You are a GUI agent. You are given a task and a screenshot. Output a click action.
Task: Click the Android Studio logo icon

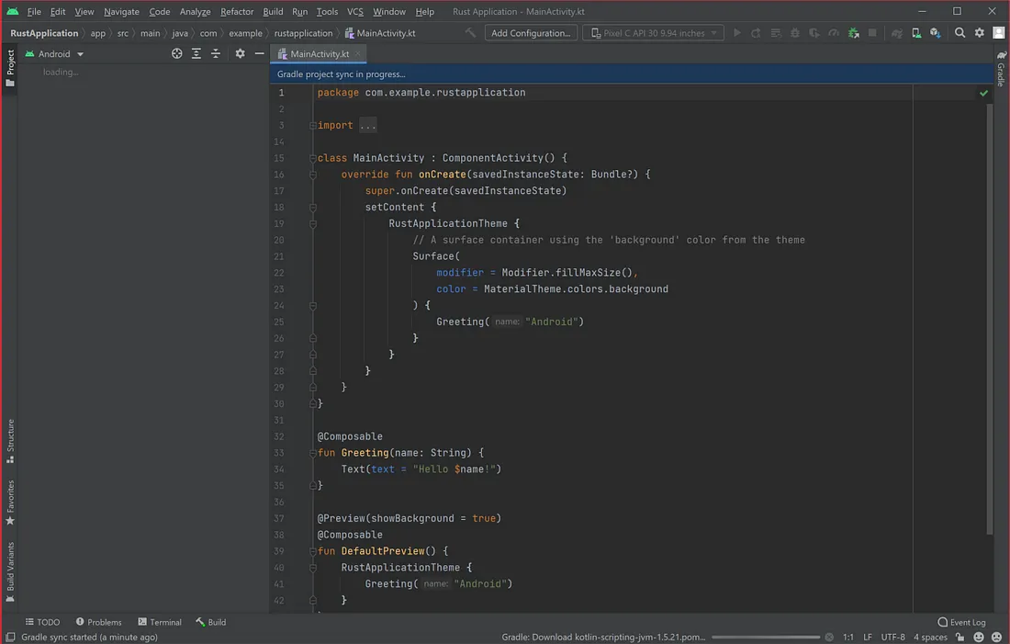(x=12, y=11)
